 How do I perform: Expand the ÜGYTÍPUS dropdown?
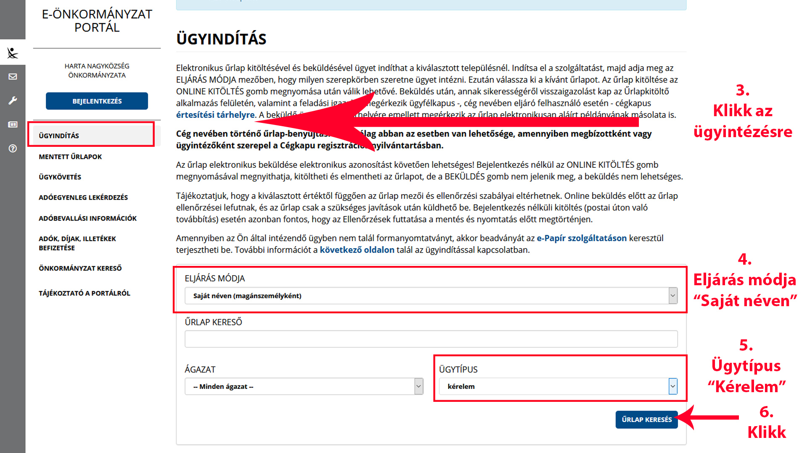(x=558, y=386)
